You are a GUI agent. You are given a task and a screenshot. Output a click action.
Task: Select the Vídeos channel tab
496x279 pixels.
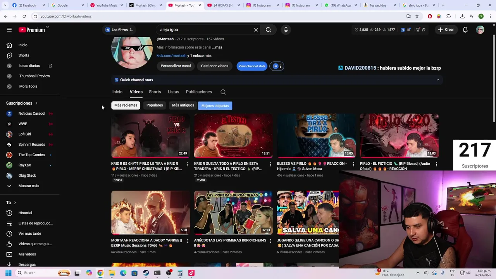tap(136, 92)
